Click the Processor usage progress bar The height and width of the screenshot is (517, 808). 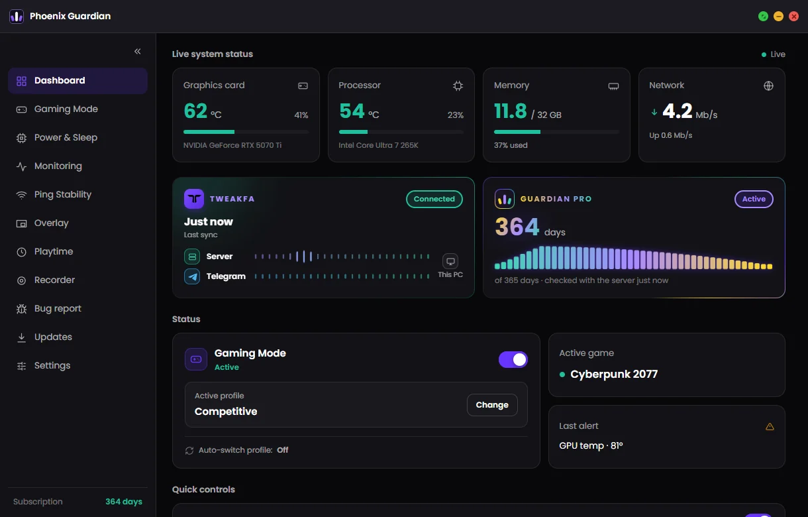tap(401, 132)
